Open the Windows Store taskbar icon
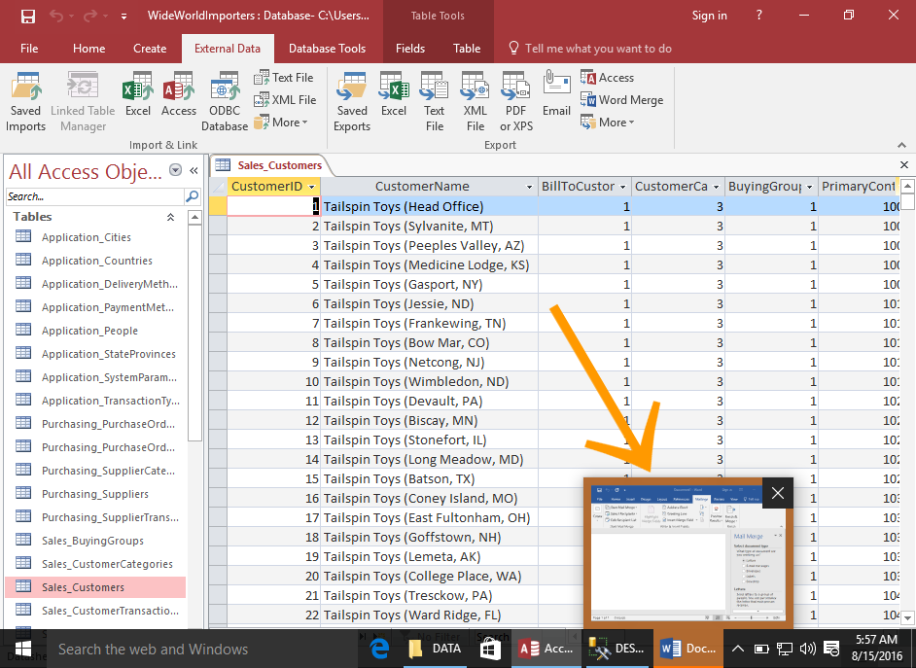This screenshot has width=916, height=668. point(489,649)
